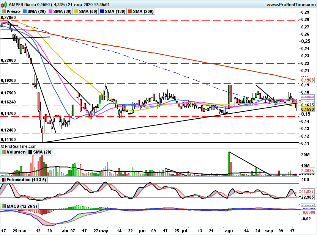Click the sep date marker
The image size is (317, 235).
[269, 231]
